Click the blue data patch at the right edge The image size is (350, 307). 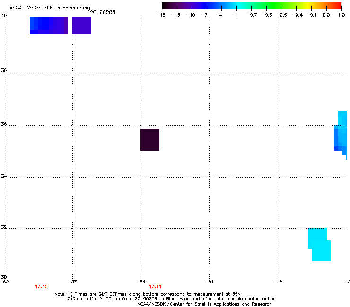click(341, 135)
